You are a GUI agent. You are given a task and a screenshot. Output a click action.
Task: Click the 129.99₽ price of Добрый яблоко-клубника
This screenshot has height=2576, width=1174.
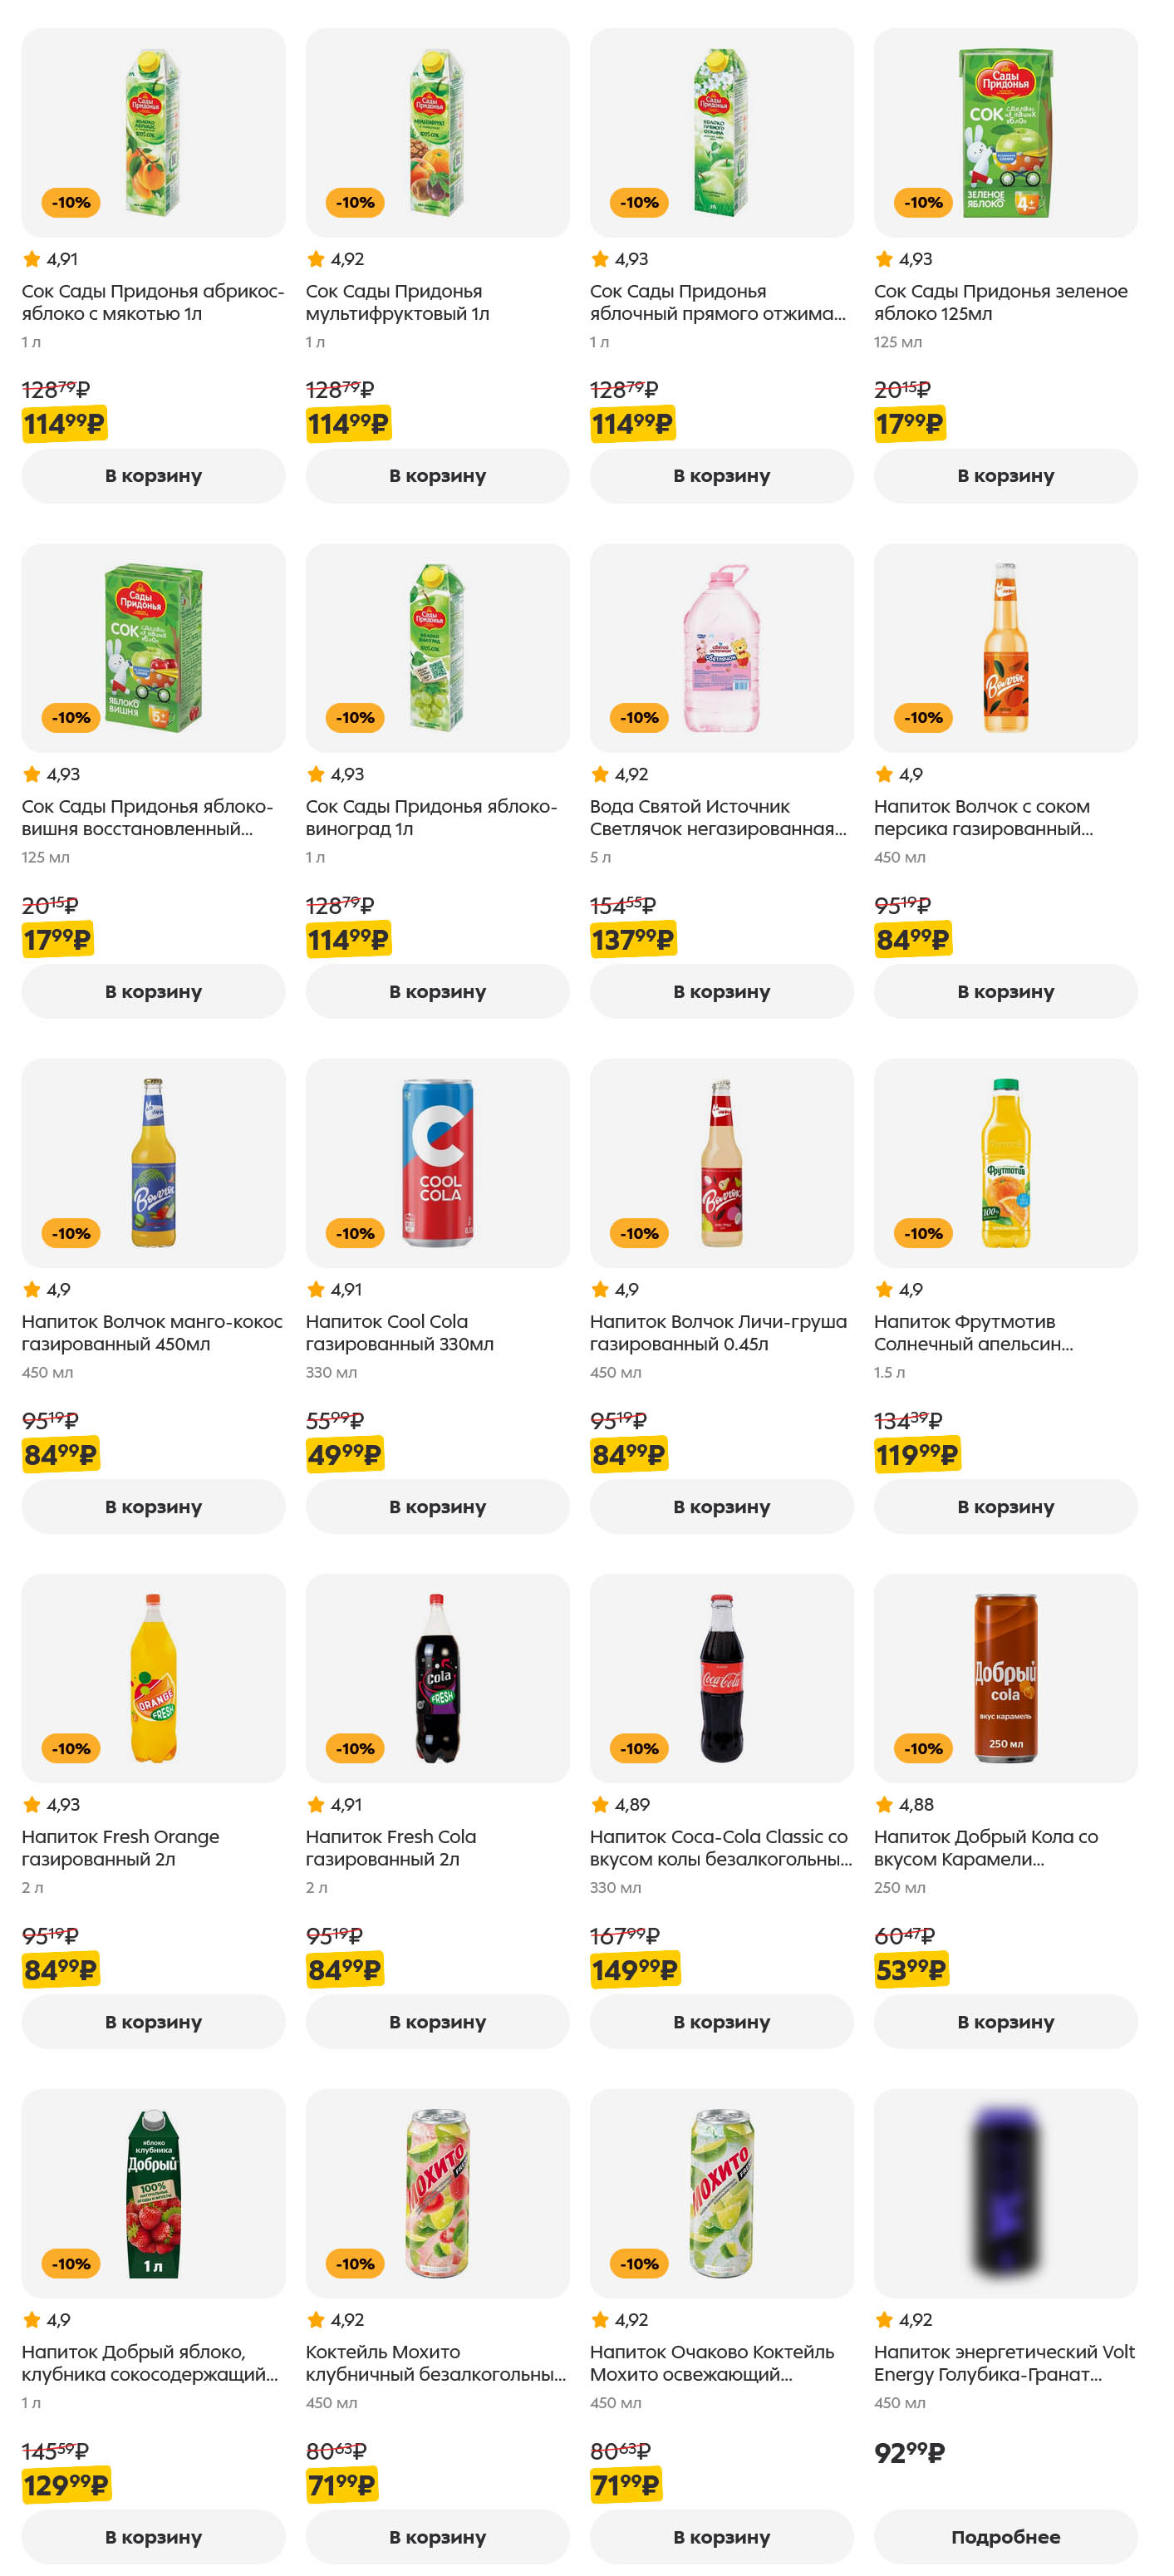65,2485
